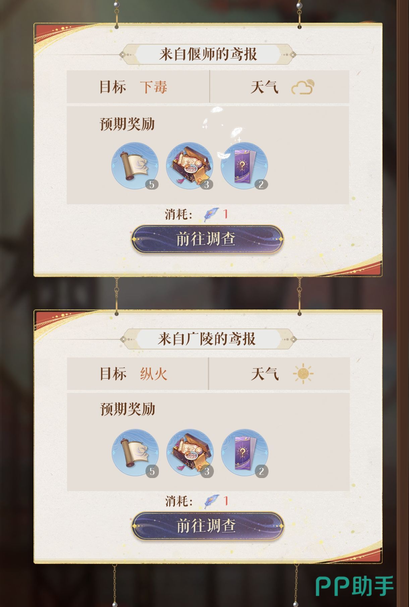Screen dimensions: 409x607
Task: Click the purple mystery card in 广陵 report
Action: (x=245, y=453)
